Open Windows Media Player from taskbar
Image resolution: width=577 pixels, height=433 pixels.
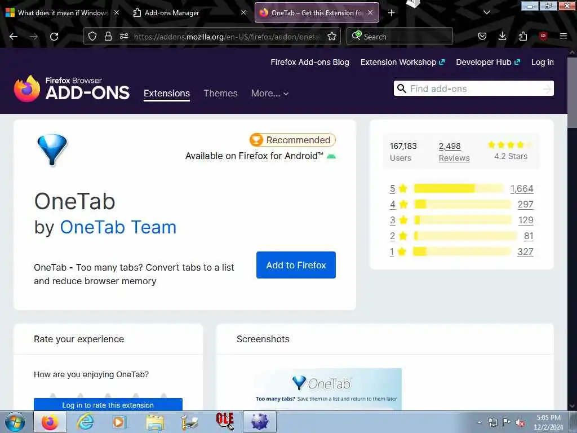tap(119, 422)
